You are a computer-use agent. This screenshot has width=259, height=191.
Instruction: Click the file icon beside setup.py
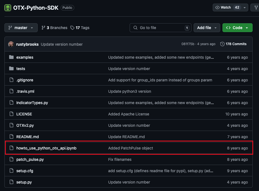pos(11,182)
